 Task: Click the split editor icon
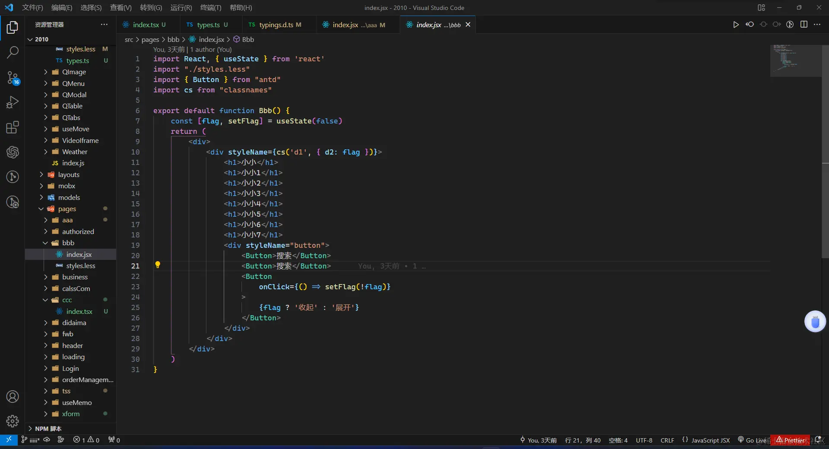point(804,25)
